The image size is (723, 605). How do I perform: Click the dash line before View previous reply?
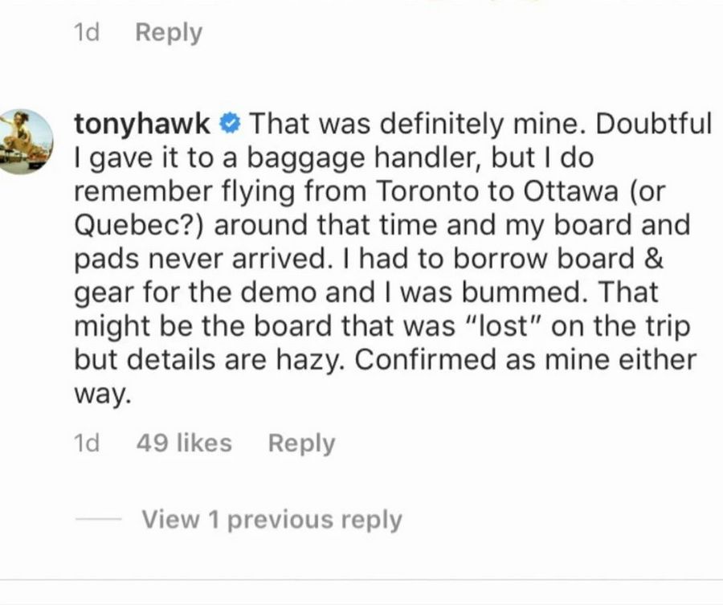click(x=98, y=519)
